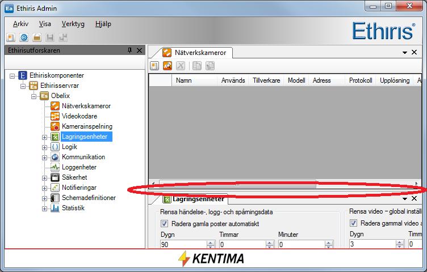The image size is (427, 272).
Task: Click the Säkerhet padlock icon
Action: pyautogui.click(x=55, y=177)
